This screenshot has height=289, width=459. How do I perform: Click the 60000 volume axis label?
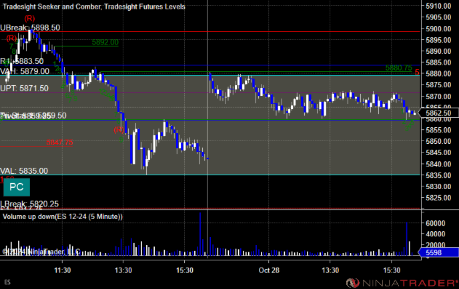click(x=436, y=223)
